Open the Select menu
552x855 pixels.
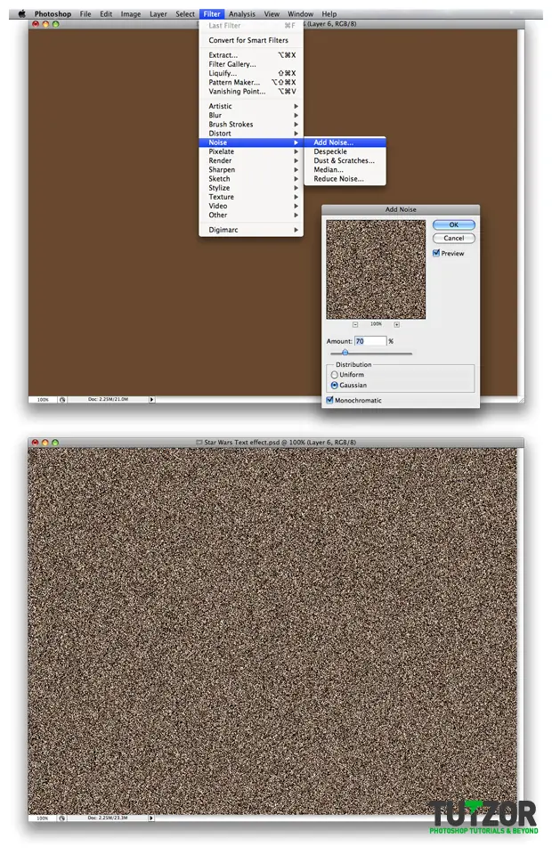[185, 13]
